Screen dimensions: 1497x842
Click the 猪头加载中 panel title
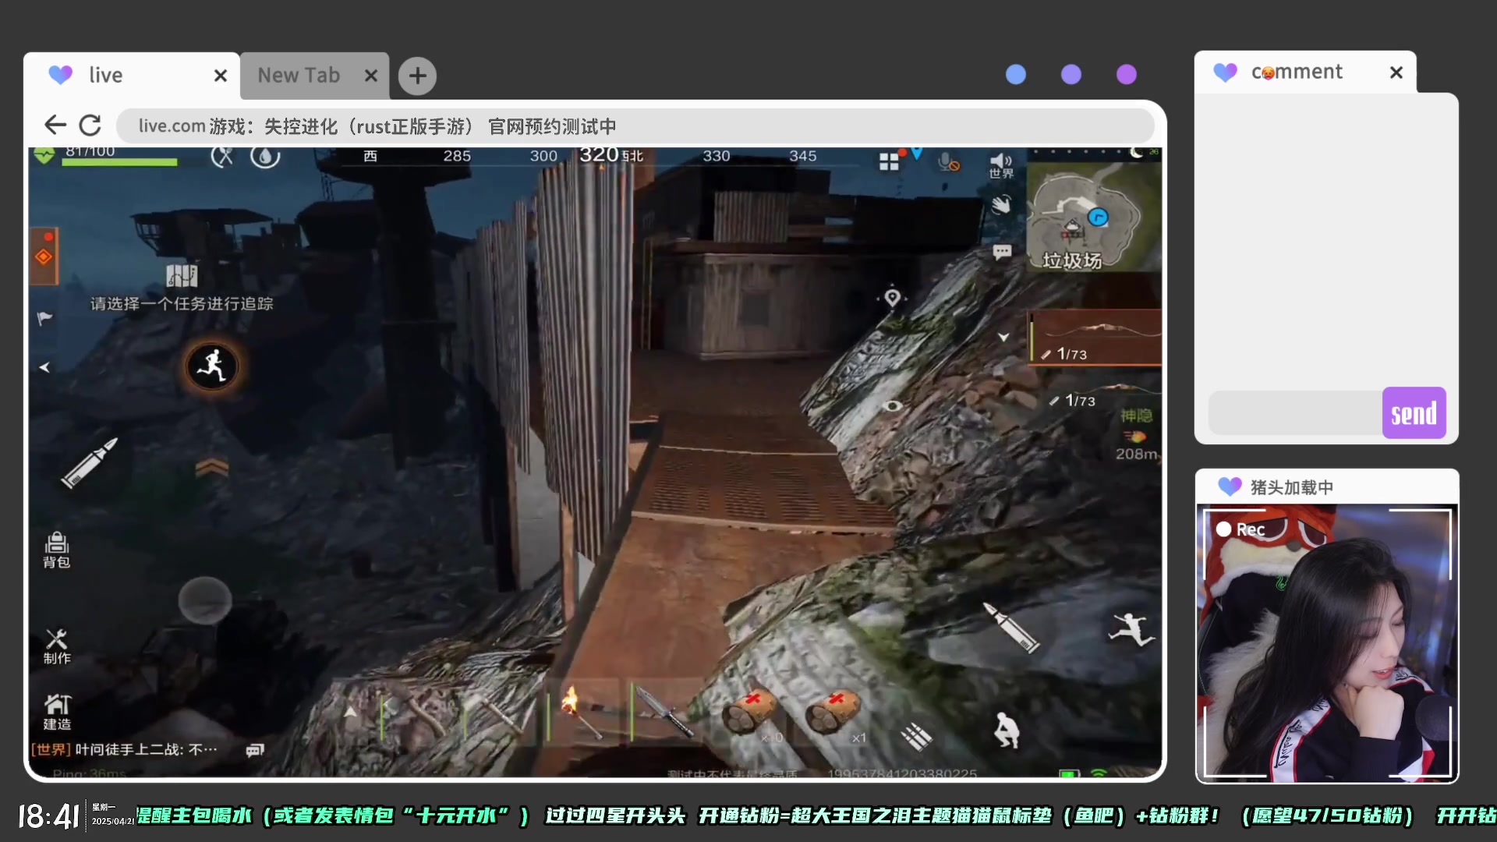click(1291, 487)
